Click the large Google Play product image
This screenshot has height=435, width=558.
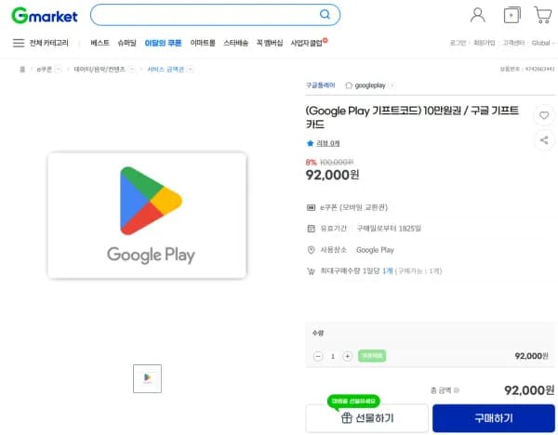[x=147, y=216]
